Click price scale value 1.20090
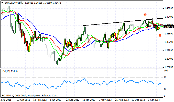This screenshot has height=102, width=174. [169, 67]
